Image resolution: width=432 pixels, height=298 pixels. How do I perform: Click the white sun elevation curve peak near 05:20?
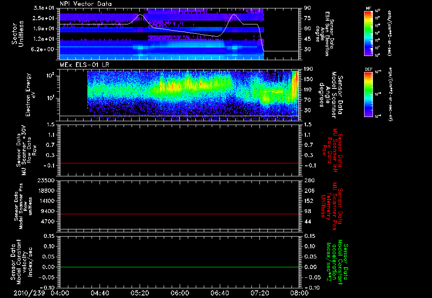140,15
